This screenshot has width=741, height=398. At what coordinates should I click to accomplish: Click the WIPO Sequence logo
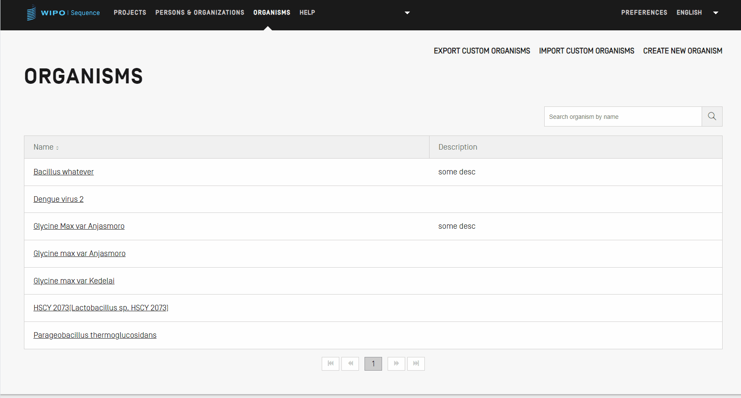click(x=63, y=13)
